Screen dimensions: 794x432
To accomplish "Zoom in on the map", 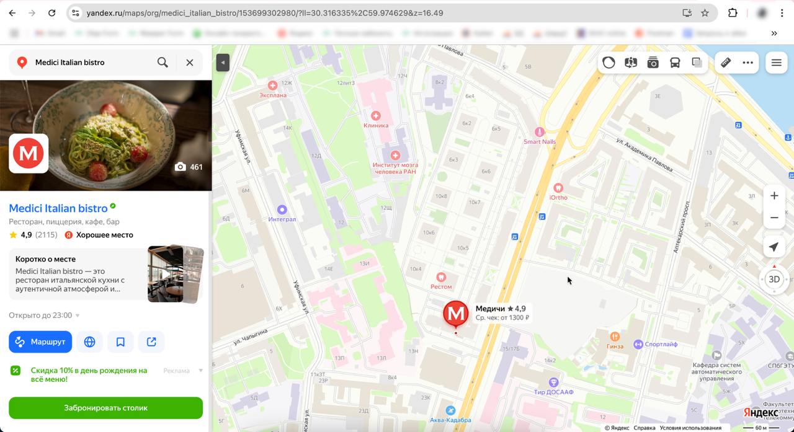I will 774,196.
